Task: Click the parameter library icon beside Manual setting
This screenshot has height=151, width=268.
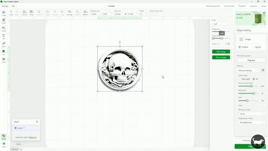Action: [x=263, y=70]
